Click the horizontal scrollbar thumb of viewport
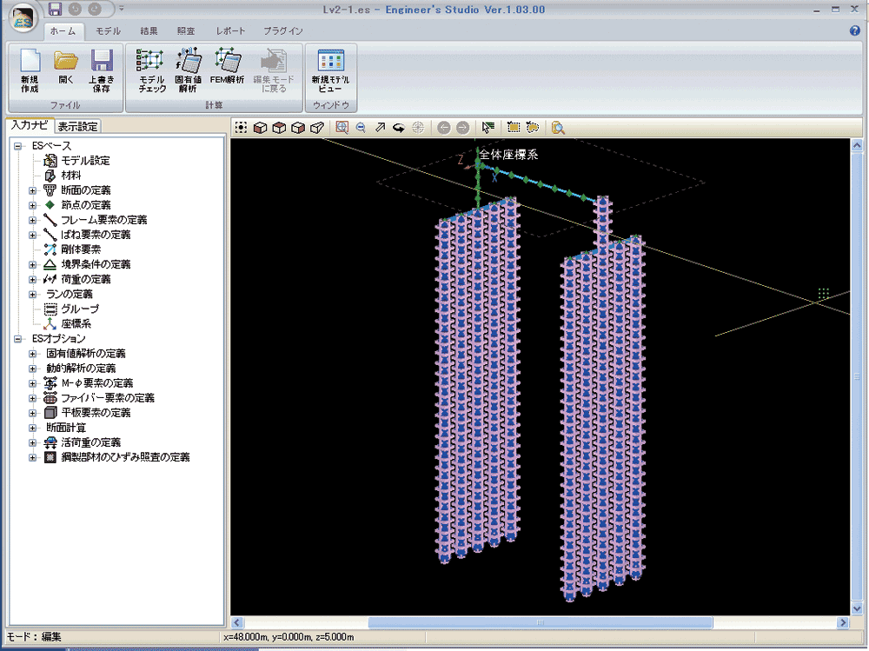 coord(541,622)
